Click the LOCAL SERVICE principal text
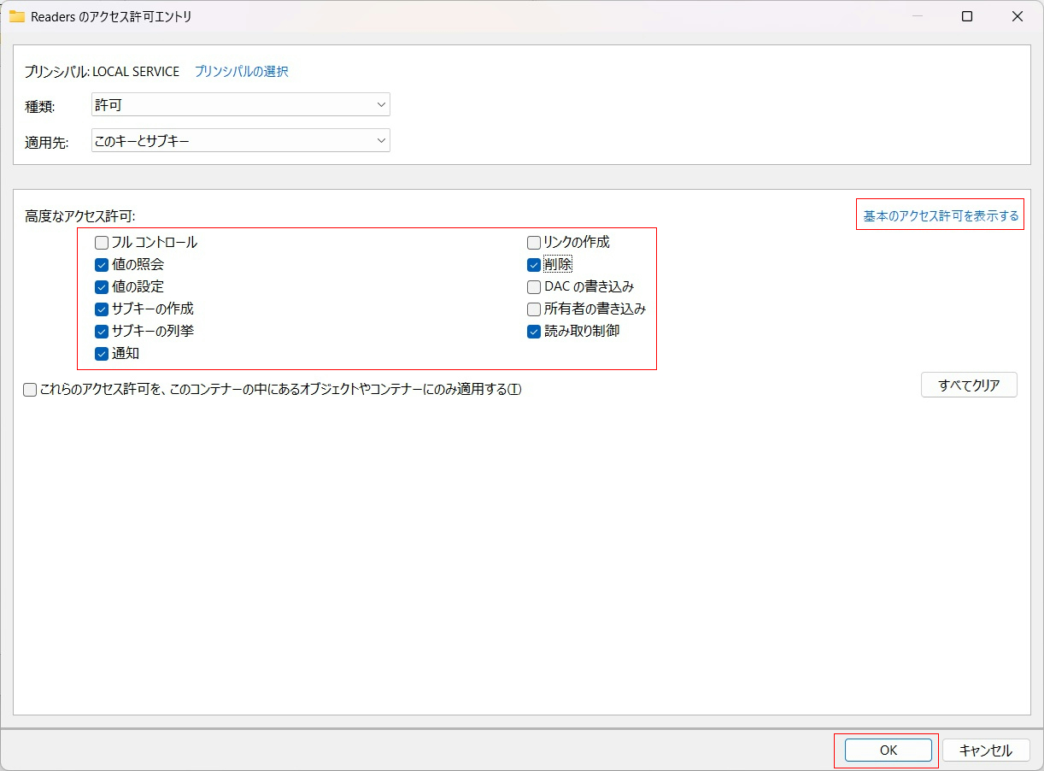Image resolution: width=1044 pixels, height=771 pixels. coord(136,72)
